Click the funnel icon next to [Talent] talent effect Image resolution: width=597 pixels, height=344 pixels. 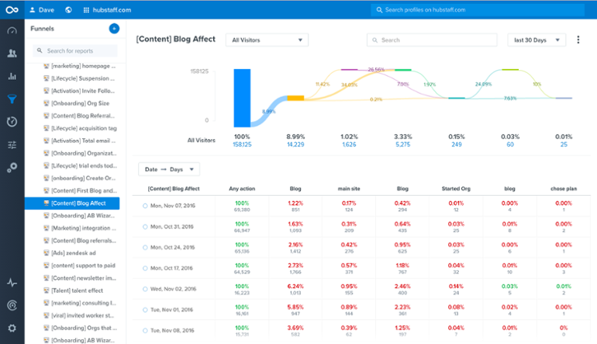pyautogui.click(x=47, y=290)
